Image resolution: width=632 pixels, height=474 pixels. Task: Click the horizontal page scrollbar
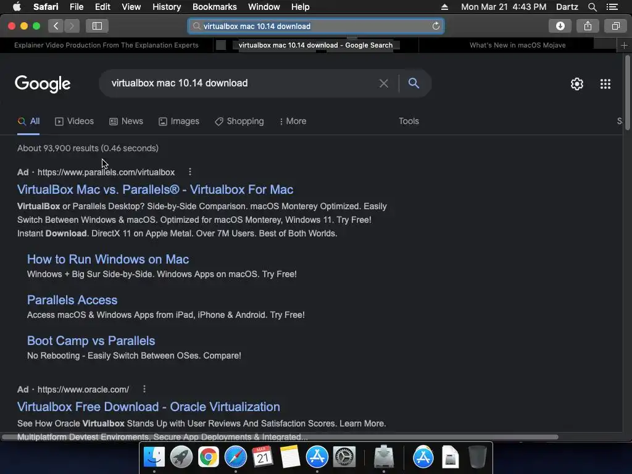point(280,437)
